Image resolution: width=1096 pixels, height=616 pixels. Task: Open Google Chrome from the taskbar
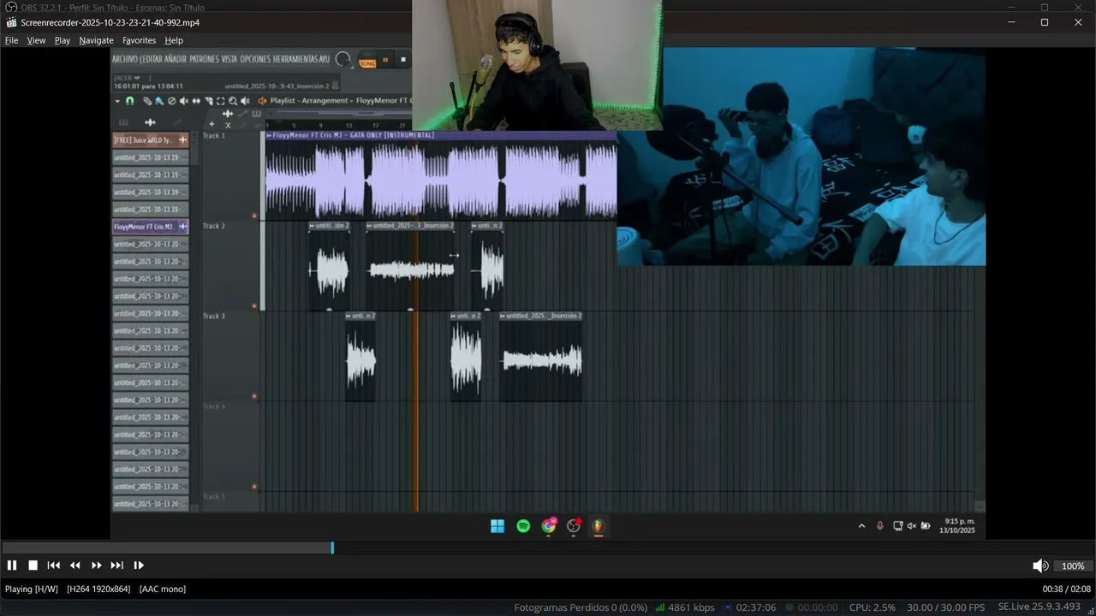549,526
